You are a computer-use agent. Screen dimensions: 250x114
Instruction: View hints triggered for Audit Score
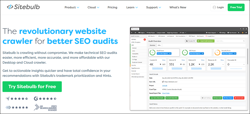click(164, 54)
